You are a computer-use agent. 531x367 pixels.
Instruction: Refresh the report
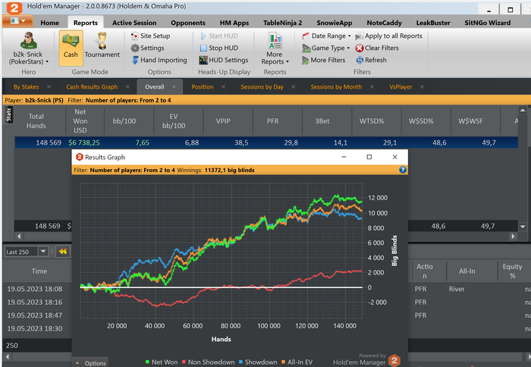(371, 60)
